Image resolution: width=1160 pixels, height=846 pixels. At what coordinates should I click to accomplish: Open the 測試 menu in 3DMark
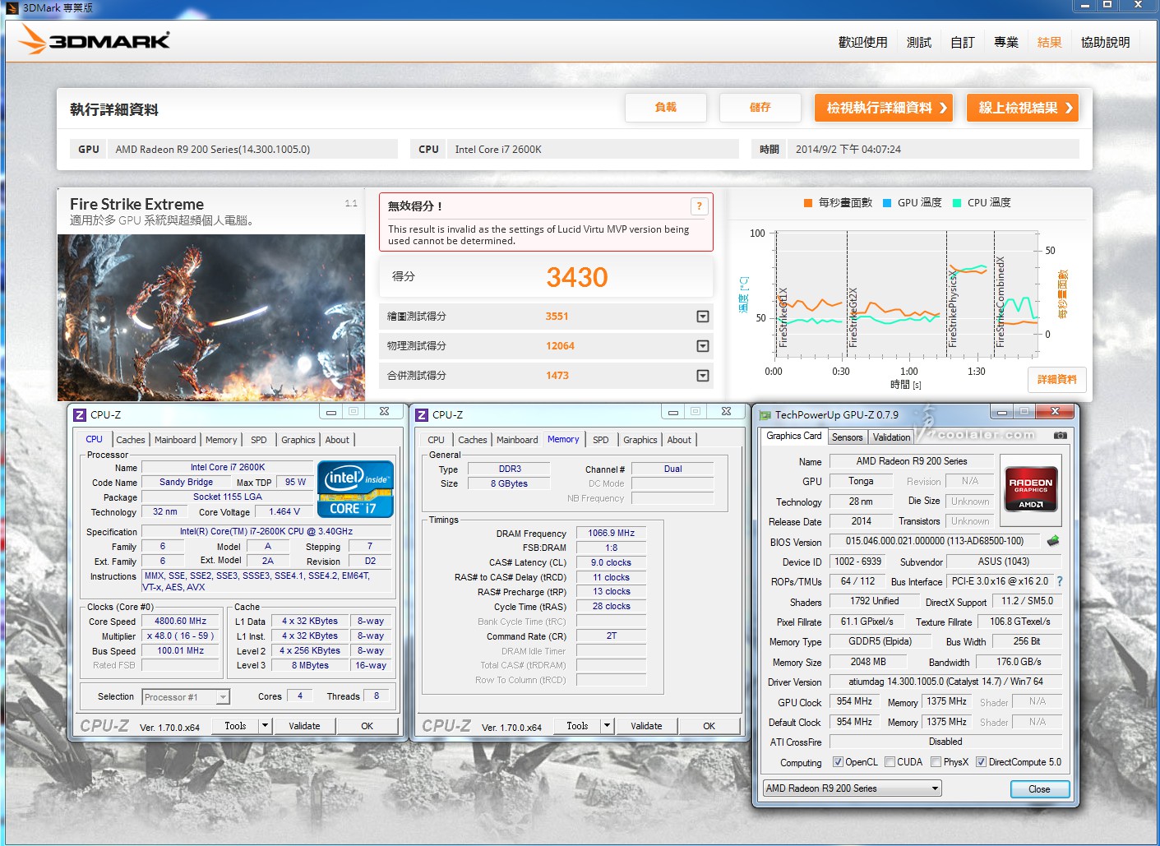point(918,42)
